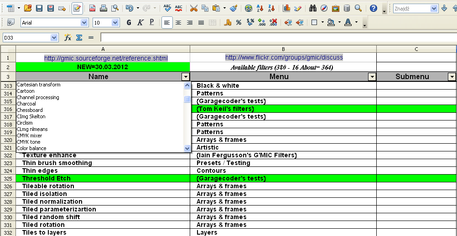Open the Submenu column filter arrow
457x236 pixels.
click(452, 77)
